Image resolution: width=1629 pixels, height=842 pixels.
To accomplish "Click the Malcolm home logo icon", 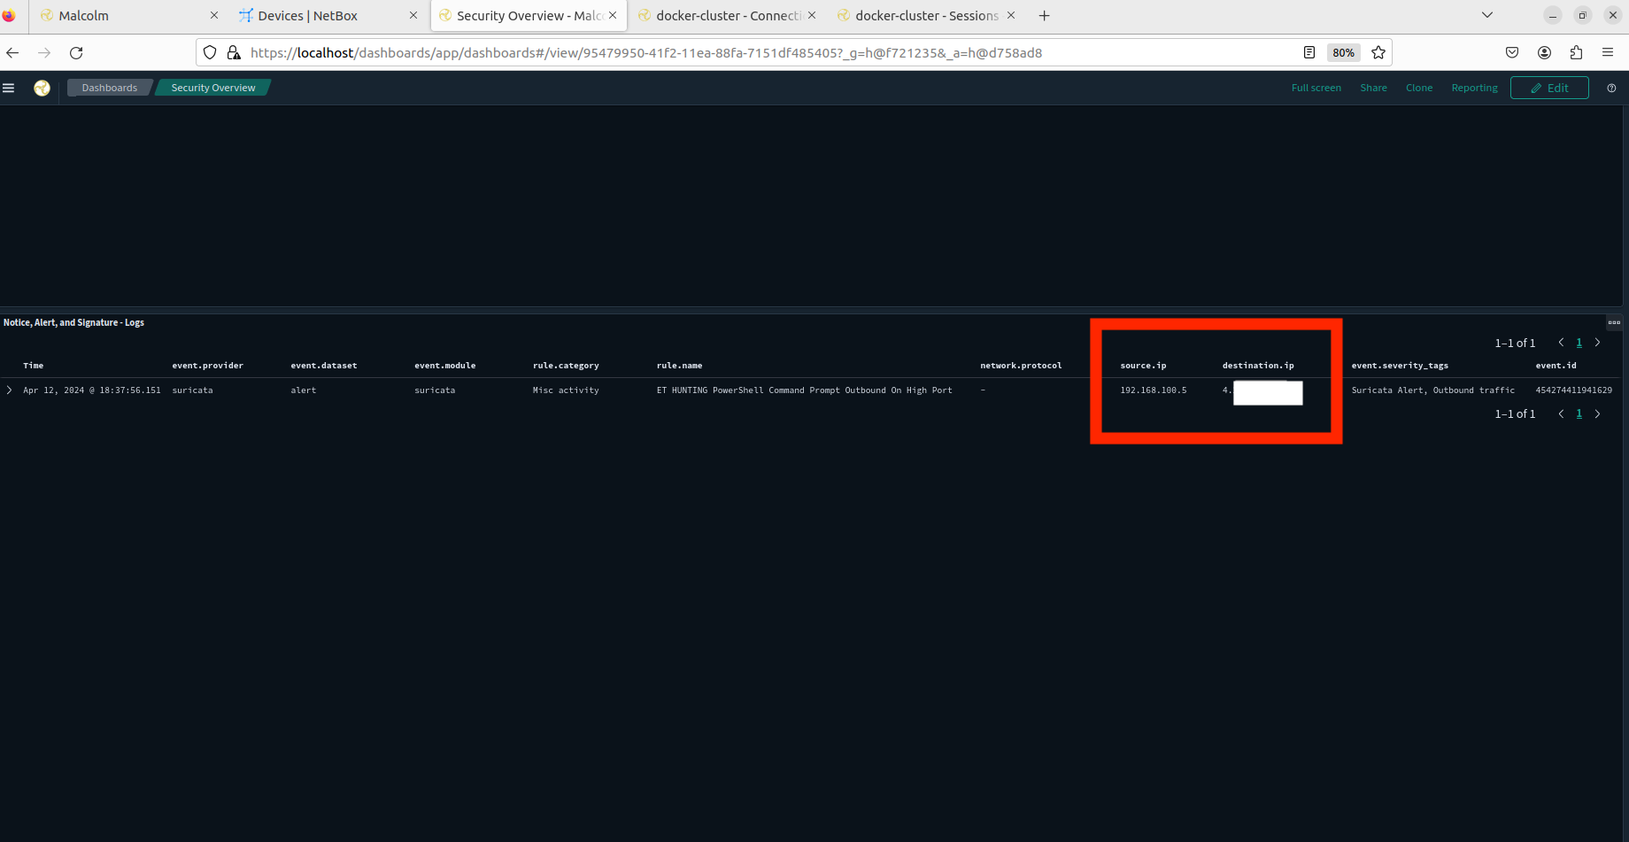I will (x=42, y=88).
